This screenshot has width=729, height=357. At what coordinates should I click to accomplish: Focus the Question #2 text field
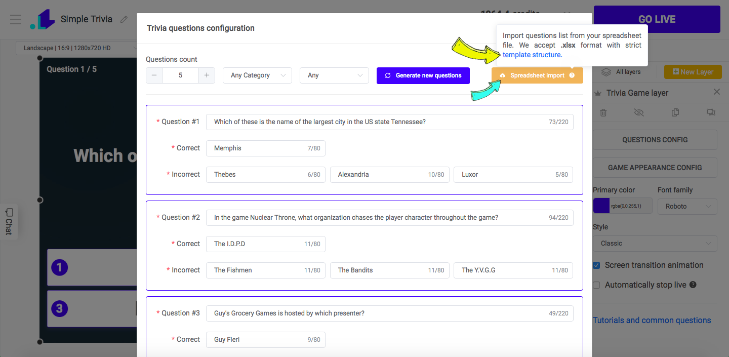[390, 218]
